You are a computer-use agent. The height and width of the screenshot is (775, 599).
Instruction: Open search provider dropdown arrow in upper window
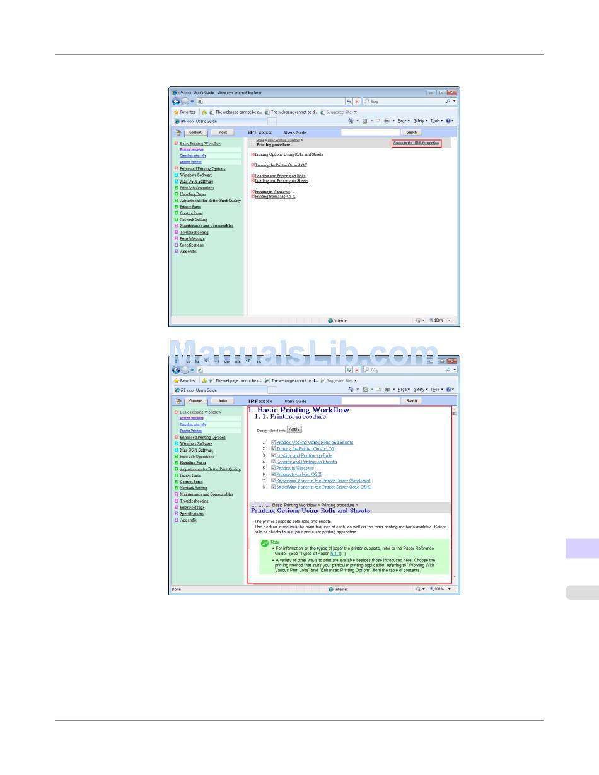pos(455,101)
